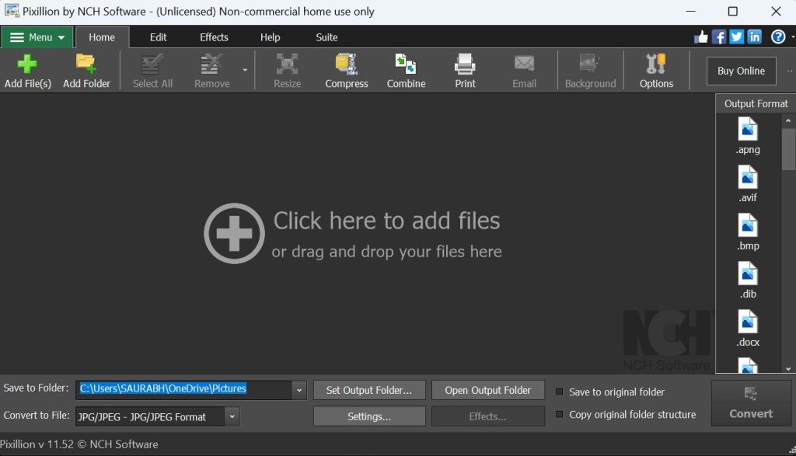Click the Pixillion v 11.52 status text
Image resolution: width=796 pixels, height=456 pixels.
79,444
